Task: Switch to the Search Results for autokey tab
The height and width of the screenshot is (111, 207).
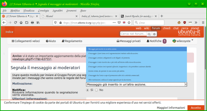Action: pos(139,16)
